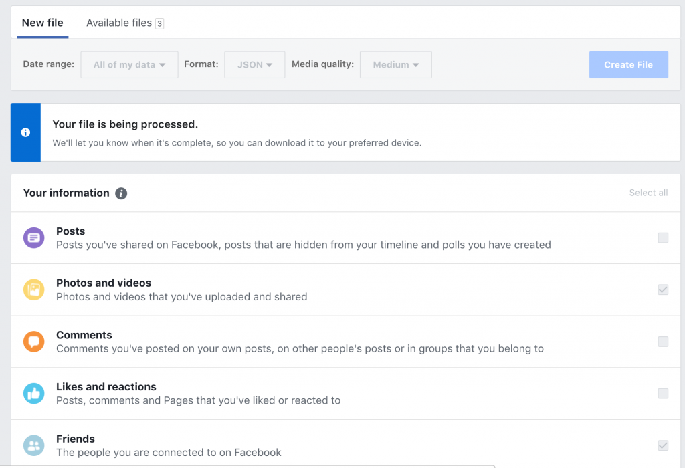Click the Format label
The height and width of the screenshot is (468, 685).
[x=201, y=64]
